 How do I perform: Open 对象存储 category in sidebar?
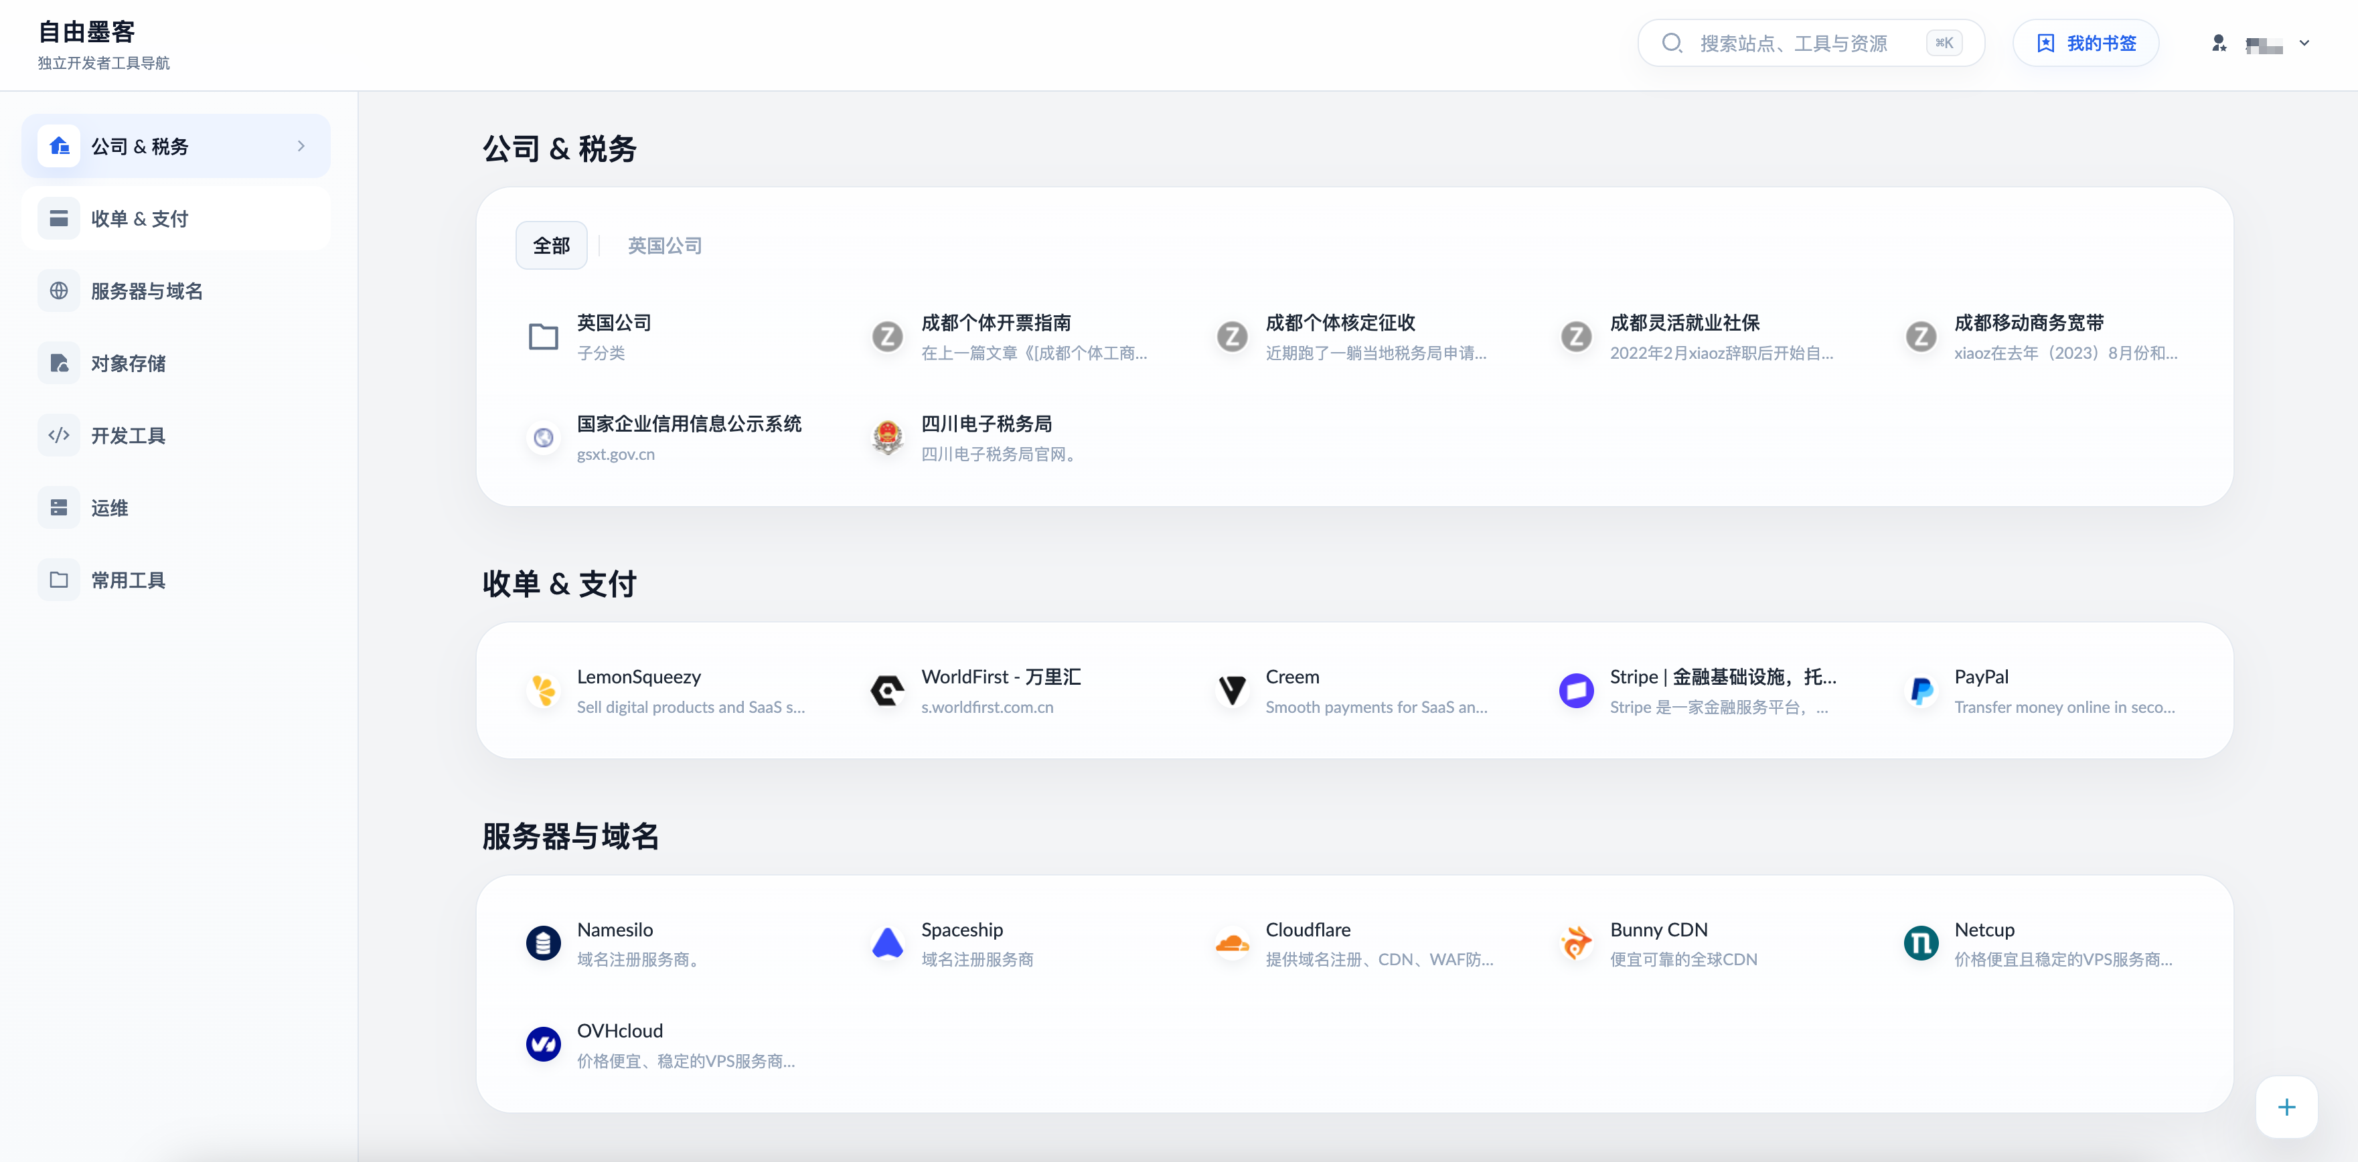click(176, 363)
